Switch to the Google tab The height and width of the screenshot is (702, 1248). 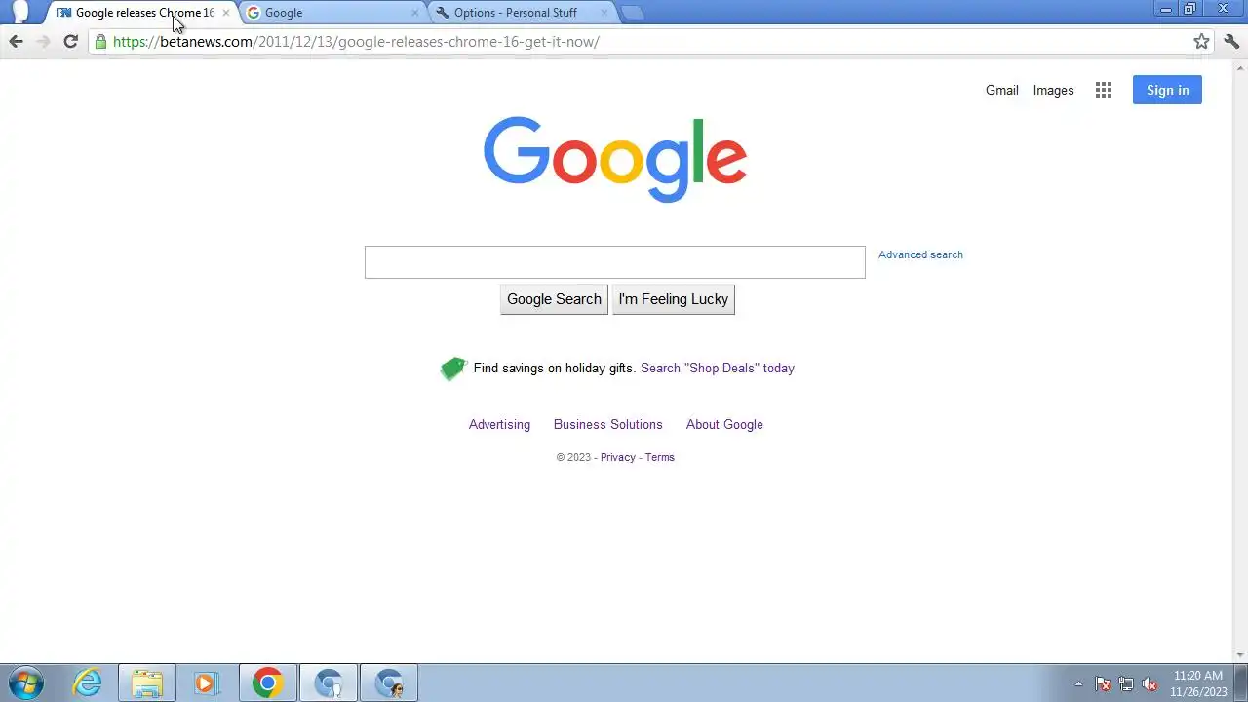[331, 13]
